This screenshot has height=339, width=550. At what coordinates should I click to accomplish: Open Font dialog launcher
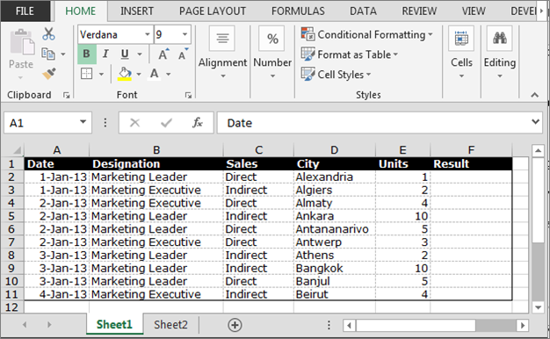[x=188, y=95]
